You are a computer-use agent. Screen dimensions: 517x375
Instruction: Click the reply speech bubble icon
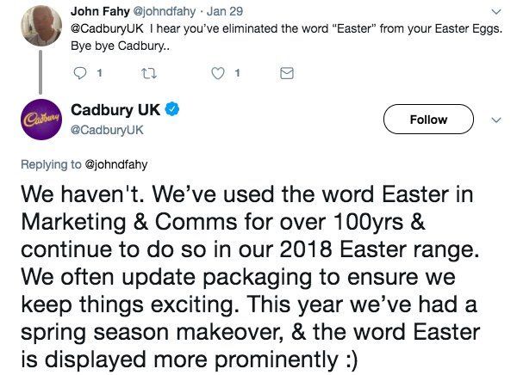(x=83, y=74)
